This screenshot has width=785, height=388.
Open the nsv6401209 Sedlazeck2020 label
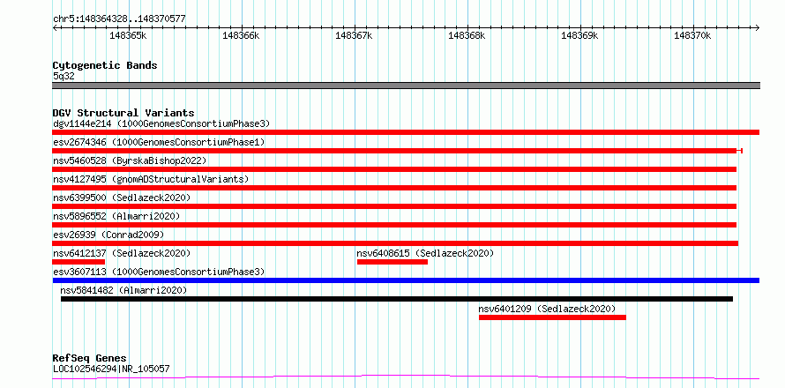tap(547, 309)
